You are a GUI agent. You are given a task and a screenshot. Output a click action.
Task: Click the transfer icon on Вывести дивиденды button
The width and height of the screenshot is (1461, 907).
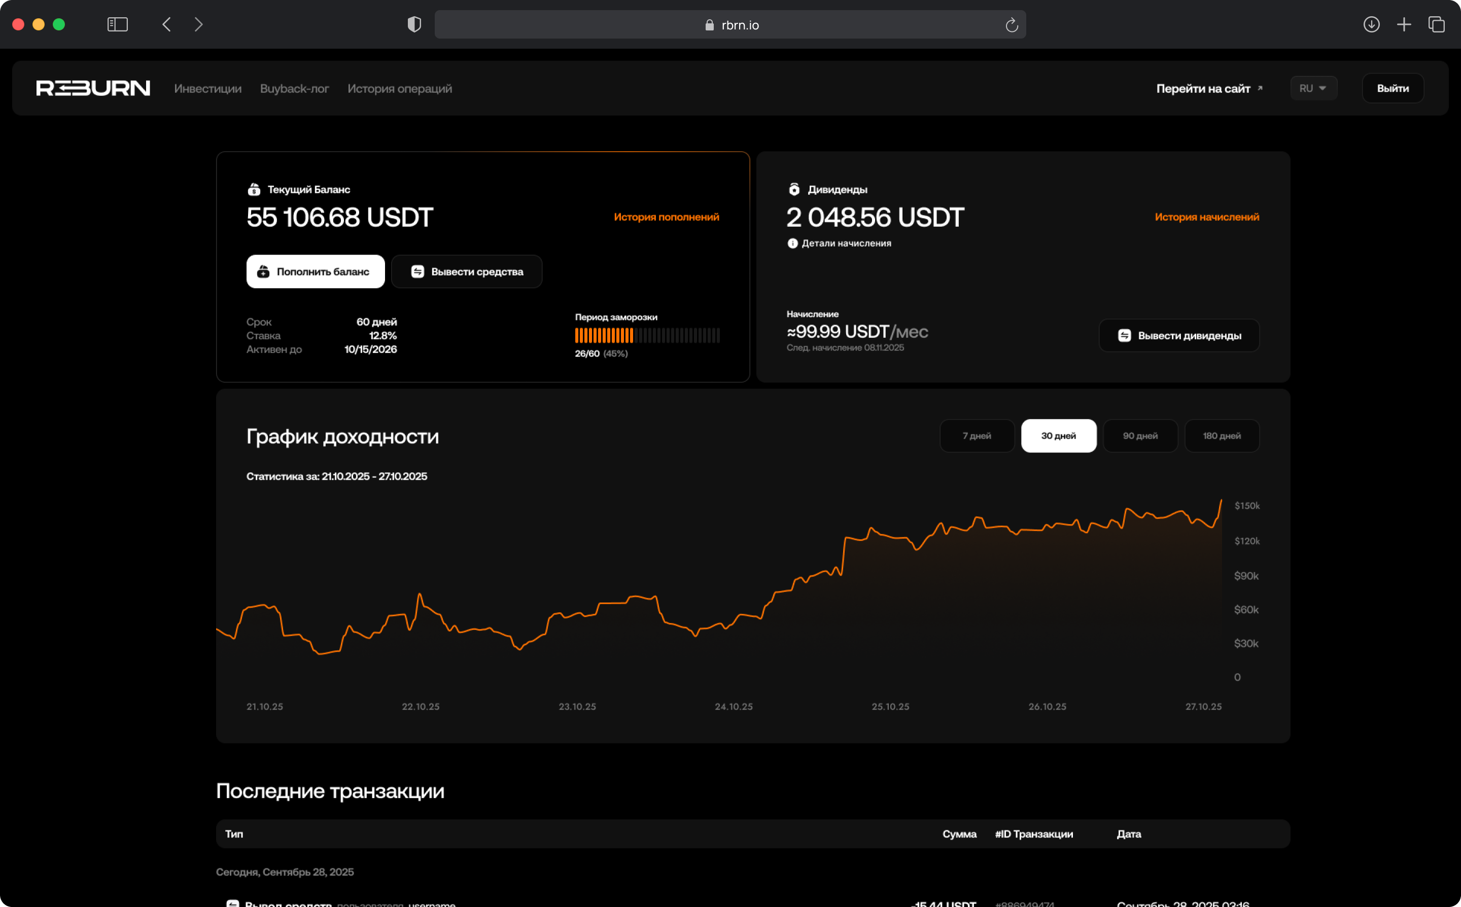tap(1126, 335)
